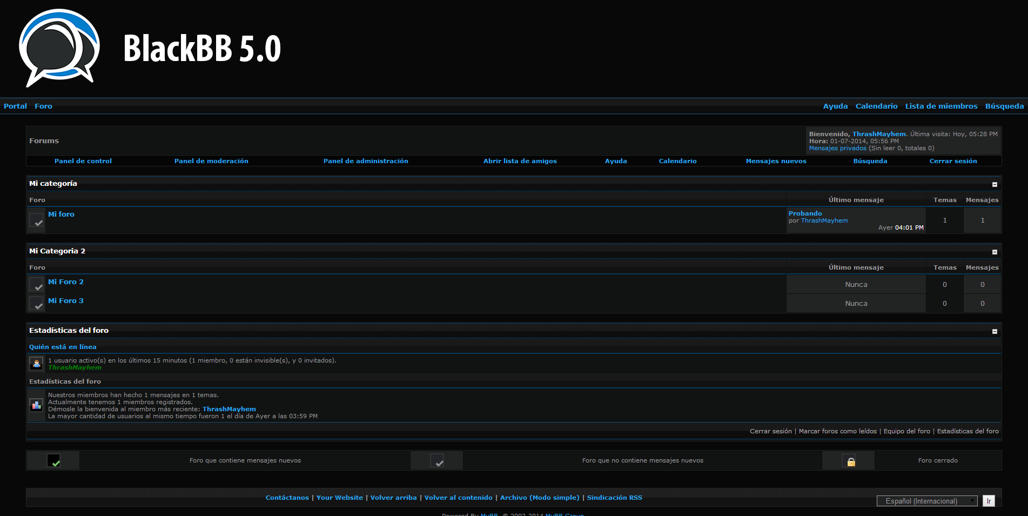Open the Mensajes privados link
The width and height of the screenshot is (1028, 516).
click(837, 148)
